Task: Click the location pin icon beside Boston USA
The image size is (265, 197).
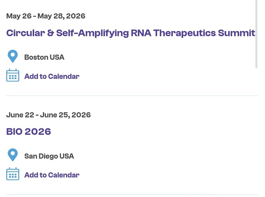Action: click(x=13, y=56)
